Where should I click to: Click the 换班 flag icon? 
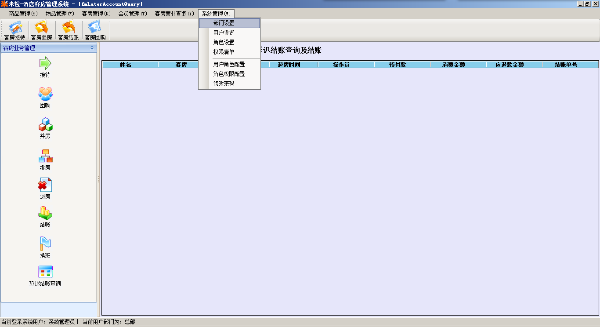pyautogui.click(x=45, y=244)
